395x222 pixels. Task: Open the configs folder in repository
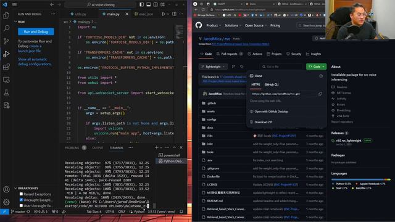tap(211, 120)
